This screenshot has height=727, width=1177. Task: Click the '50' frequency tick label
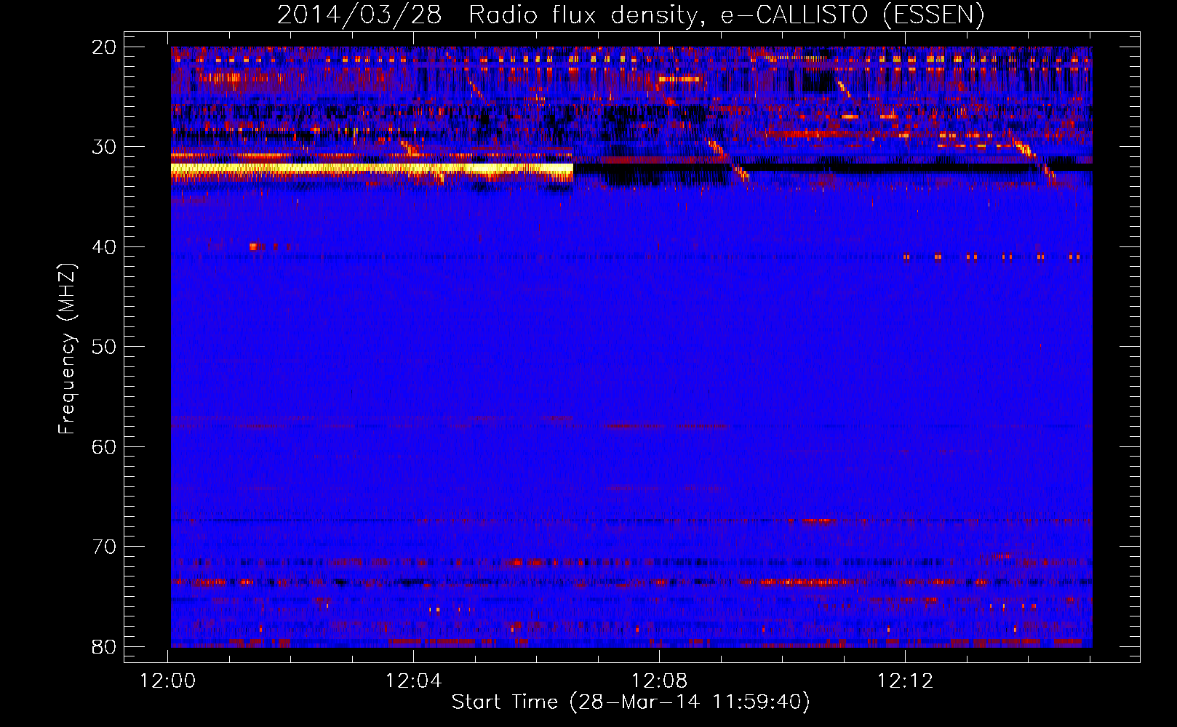coord(104,347)
